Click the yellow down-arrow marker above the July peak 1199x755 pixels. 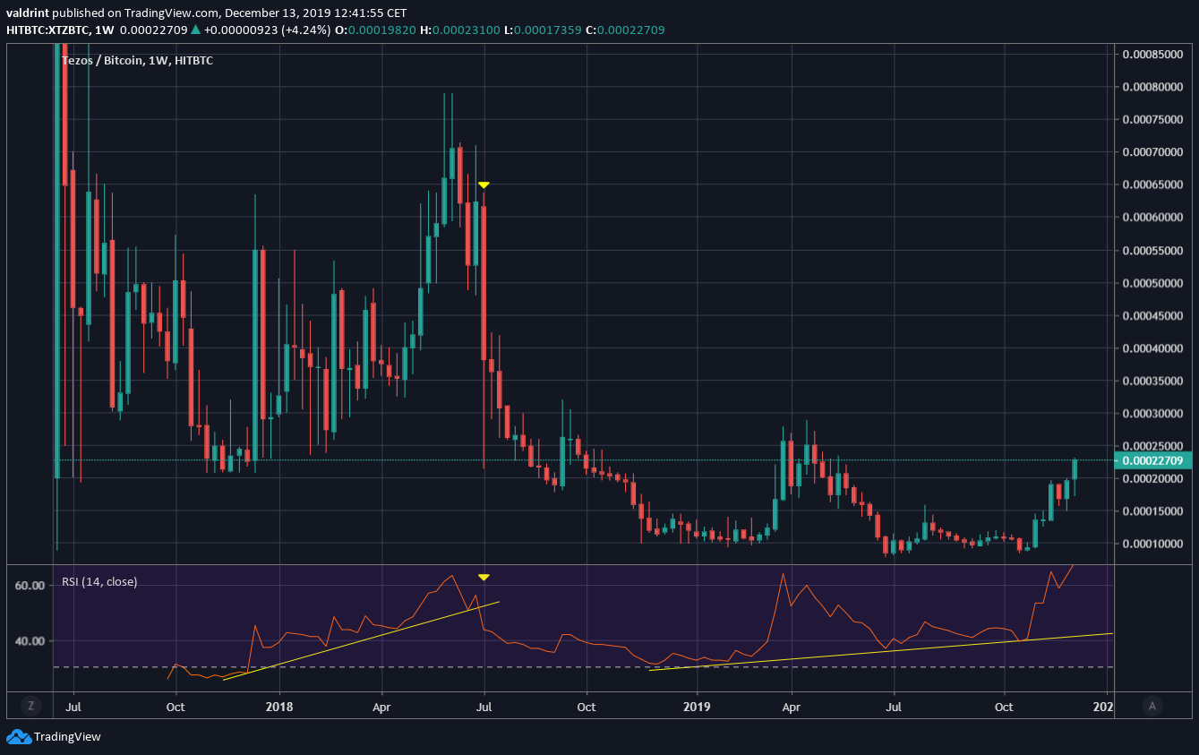tap(484, 185)
